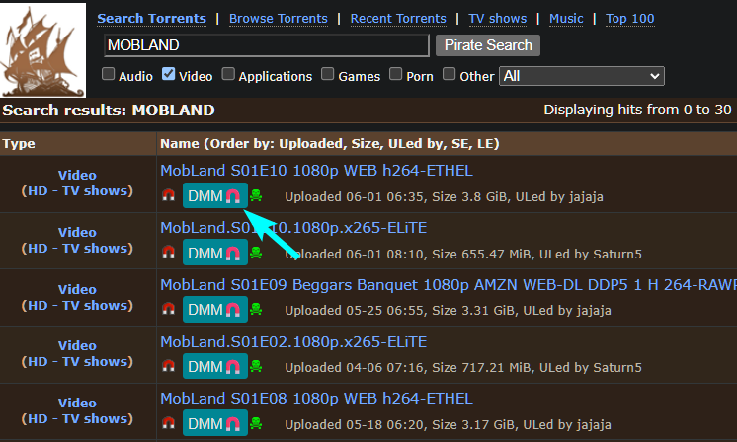737x442 pixels.
Task: Click upload details text 'Uploaded 04-06 07:16, Size 717.21 MiB'
Action: pyautogui.click(x=408, y=367)
